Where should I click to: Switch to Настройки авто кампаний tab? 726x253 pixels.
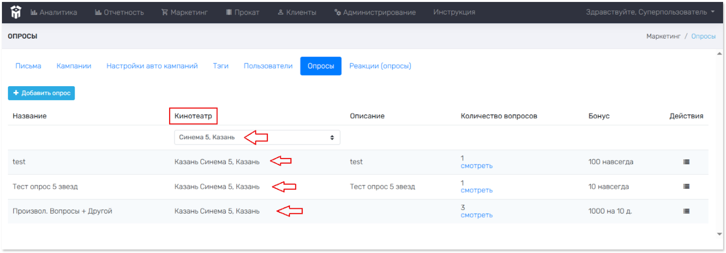click(x=152, y=66)
